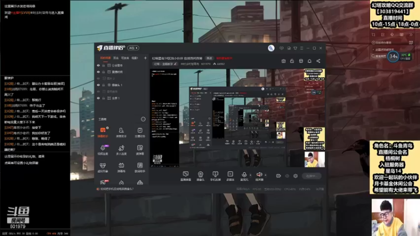Open the message bubble icon in the title bar
This screenshot has height=236, width=420.
pos(281,48)
